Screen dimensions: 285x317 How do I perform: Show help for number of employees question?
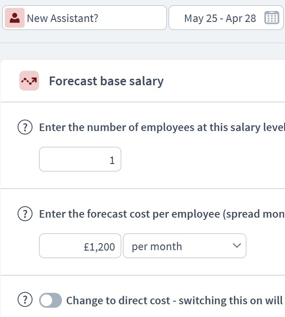coord(25,127)
